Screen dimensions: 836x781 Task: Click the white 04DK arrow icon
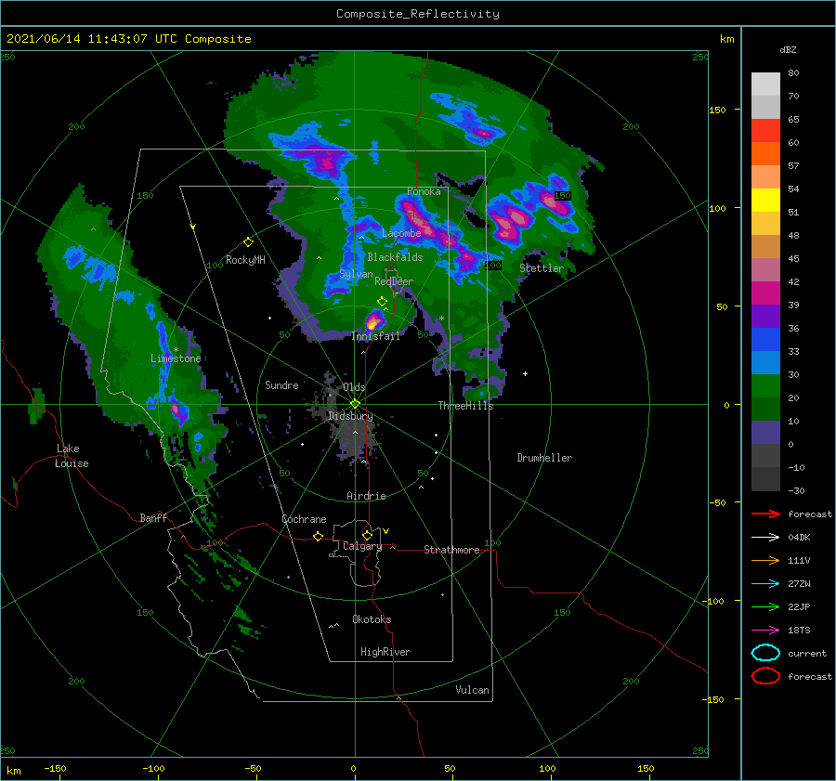point(765,537)
